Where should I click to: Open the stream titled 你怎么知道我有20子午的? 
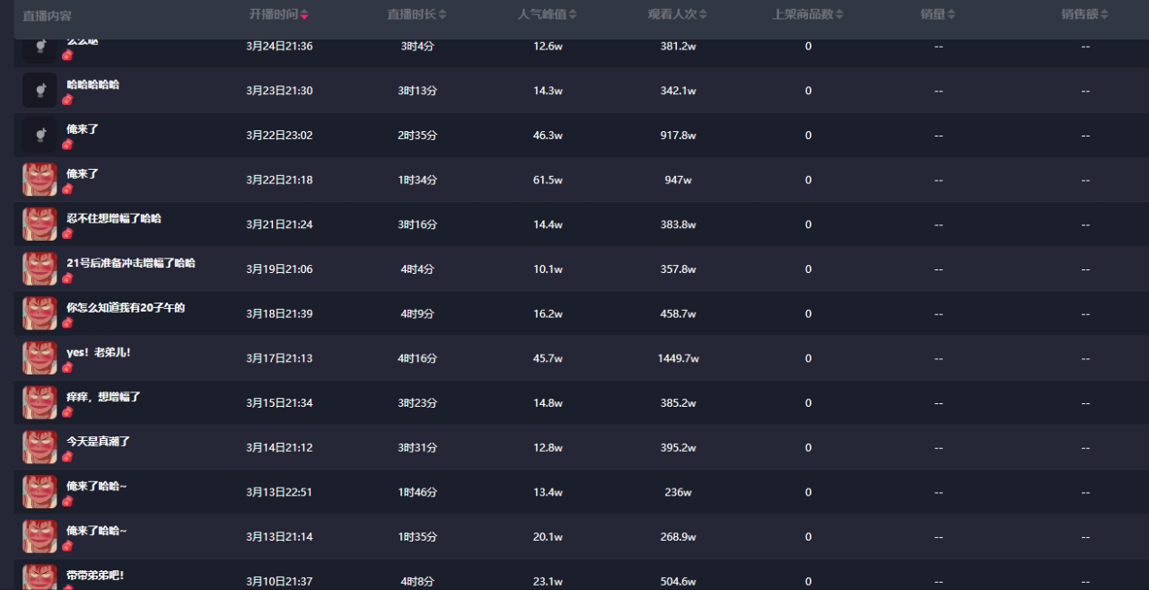tap(126, 307)
